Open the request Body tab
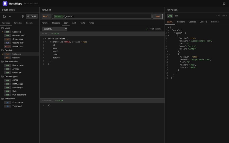229x143 pixels. click(66, 23)
